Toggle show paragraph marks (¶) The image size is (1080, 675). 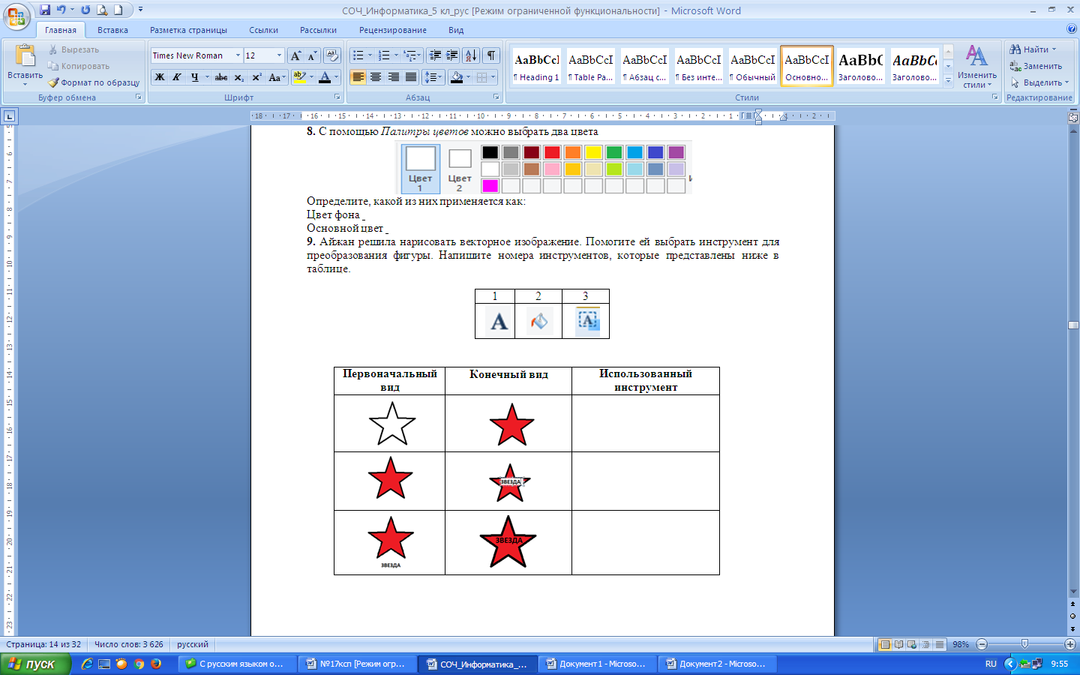tap(490, 55)
